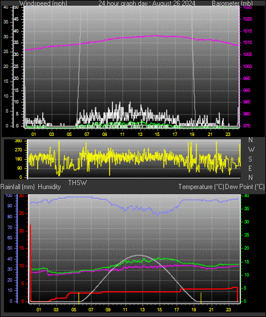266x317 pixels.
Task: Click the barometer scale value 1000
Action: [x=248, y=66]
